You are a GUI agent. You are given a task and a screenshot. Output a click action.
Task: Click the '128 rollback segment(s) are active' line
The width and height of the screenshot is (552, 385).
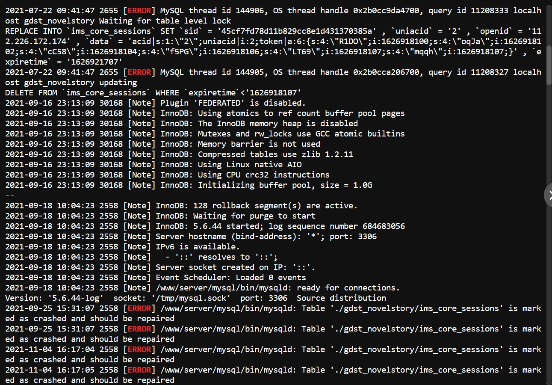[181, 206]
